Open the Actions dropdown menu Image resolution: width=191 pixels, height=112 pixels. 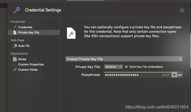(x=113, y=67)
